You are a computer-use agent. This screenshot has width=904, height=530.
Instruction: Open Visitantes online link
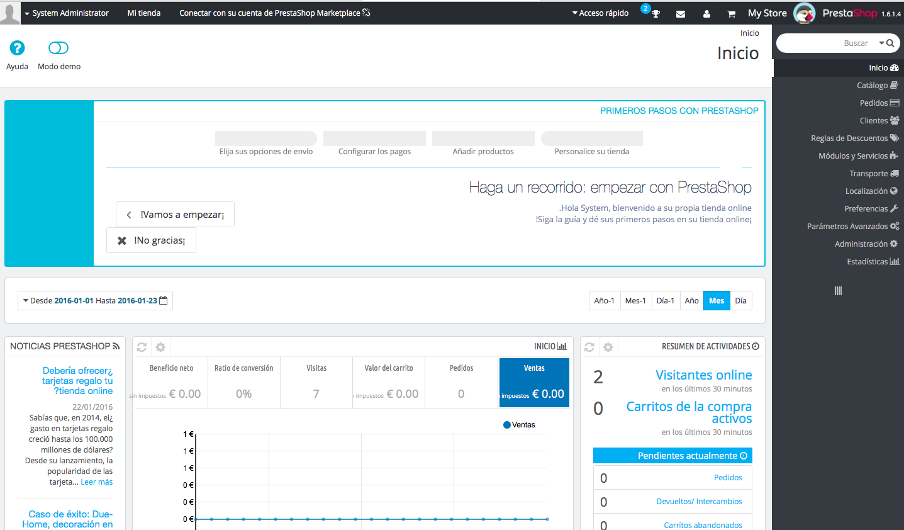[x=703, y=375]
